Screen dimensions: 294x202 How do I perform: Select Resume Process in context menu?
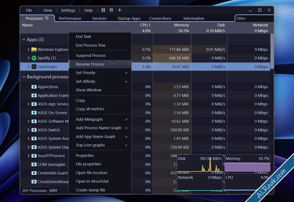[100, 64]
